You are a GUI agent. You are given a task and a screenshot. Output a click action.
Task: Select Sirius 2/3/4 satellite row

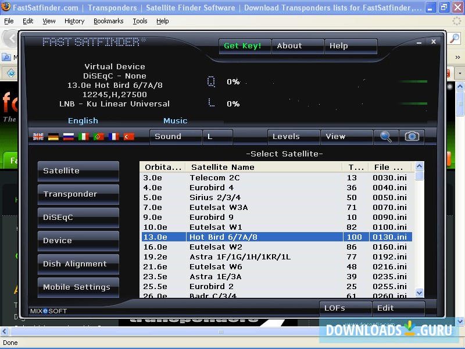click(276, 197)
